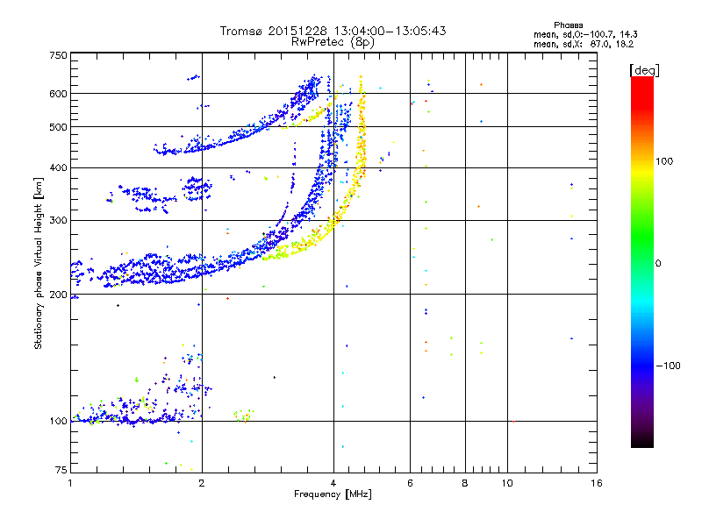
Task: Click the '500' height tick label
Action: [x=58, y=127]
